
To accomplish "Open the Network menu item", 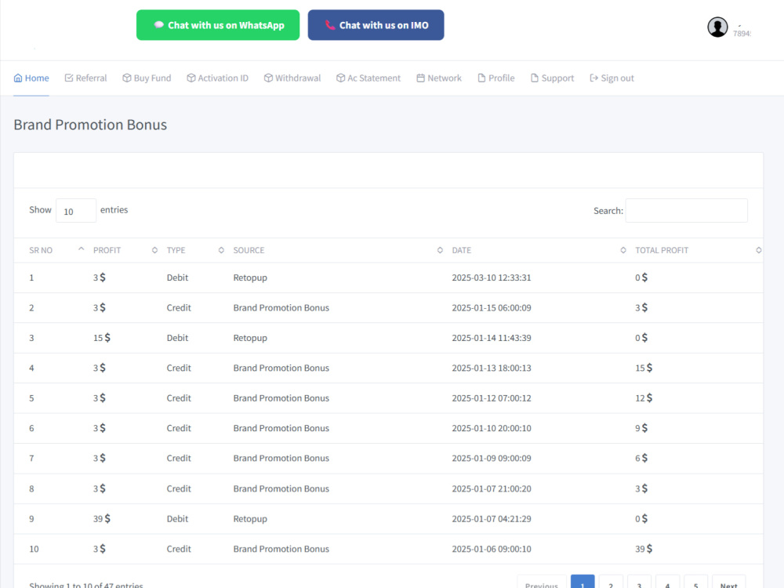I will pos(439,78).
